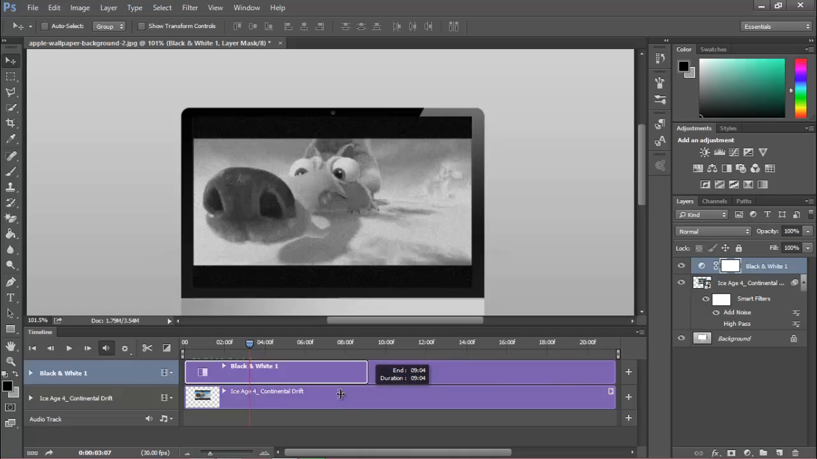Click the Paths tab
The image size is (817, 459).
744,201
